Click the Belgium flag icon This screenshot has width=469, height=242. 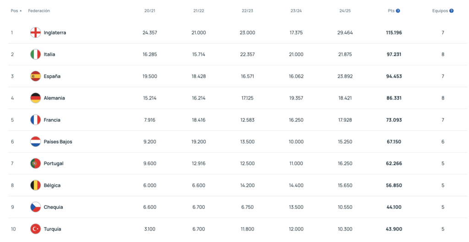[35, 185]
